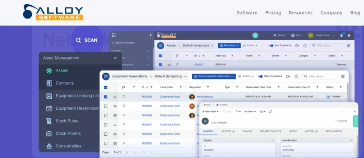
Task: Switch to the RELATED OBJECTS tab
Action: tap(271, 131)
